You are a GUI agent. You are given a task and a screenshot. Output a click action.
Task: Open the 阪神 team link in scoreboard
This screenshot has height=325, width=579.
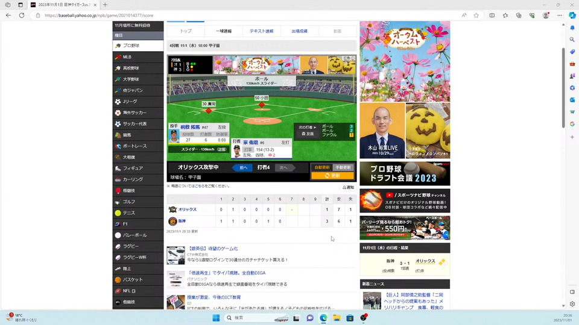182,221
